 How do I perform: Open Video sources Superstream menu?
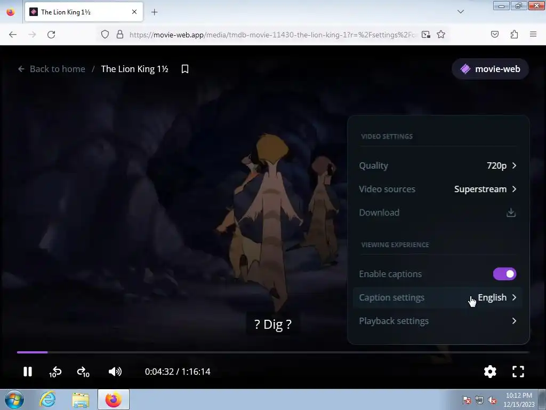coord(438,189)
